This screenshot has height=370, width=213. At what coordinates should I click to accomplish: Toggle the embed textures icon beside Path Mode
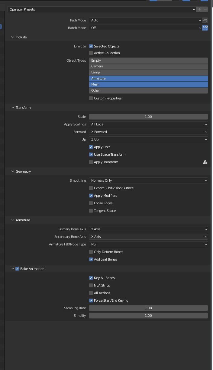(x=205, y=21)
